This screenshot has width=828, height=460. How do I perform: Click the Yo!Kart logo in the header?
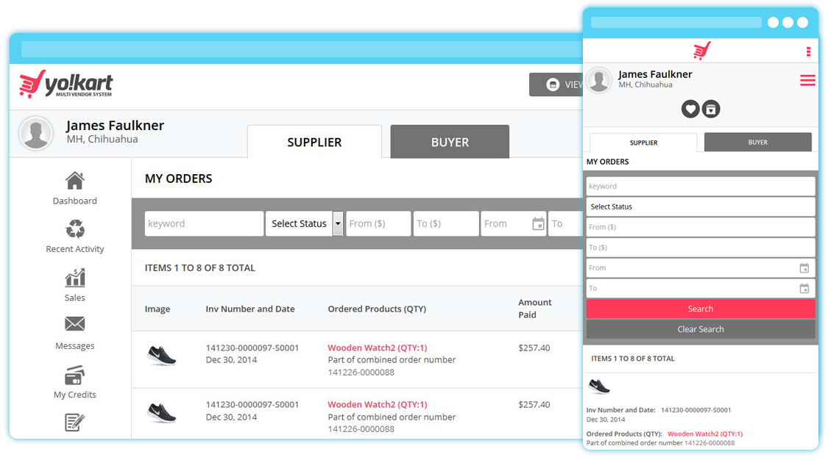pos(66,85)
